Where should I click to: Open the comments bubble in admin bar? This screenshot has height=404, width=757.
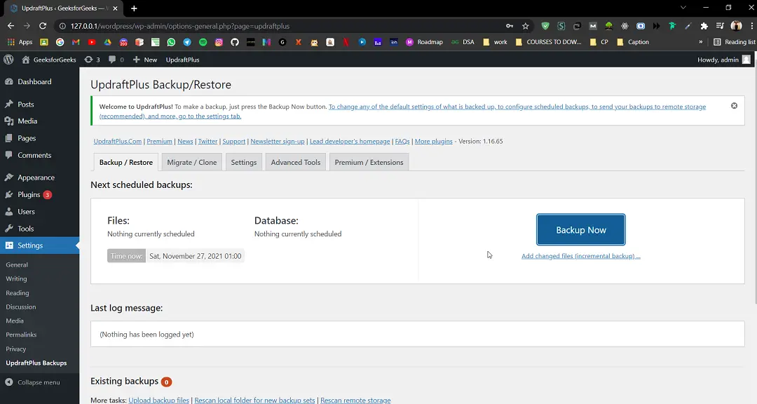click(116, 60)
